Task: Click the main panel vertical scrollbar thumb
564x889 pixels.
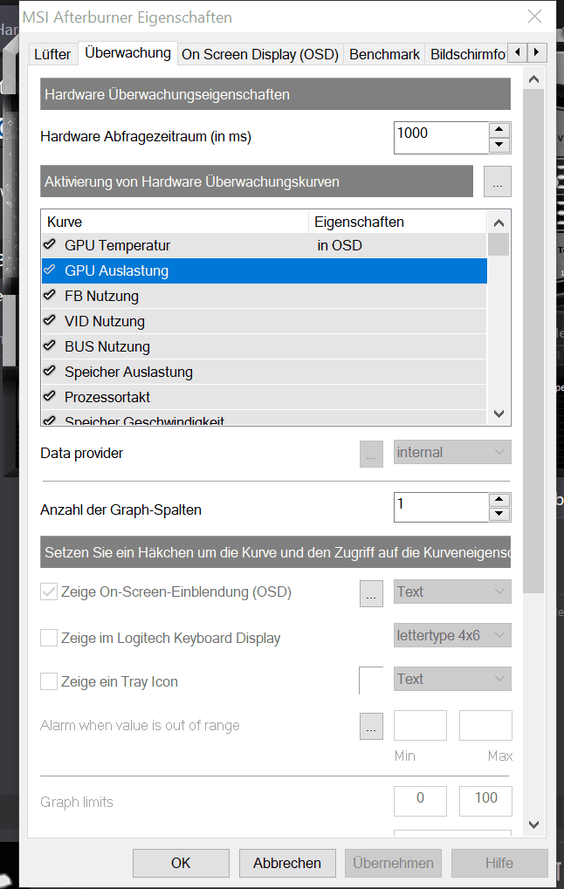Action: pyautogui.click(x=534, y=341)
